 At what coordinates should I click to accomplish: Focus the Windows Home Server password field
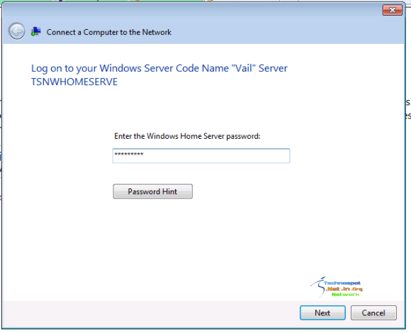(x=201, y=156)
